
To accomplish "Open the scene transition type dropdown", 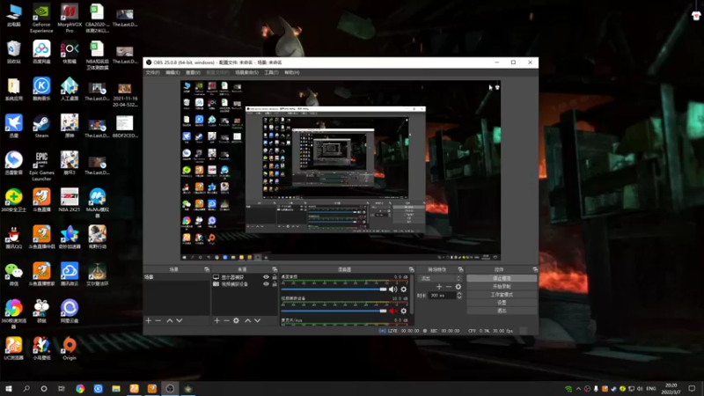I will 441,278.
